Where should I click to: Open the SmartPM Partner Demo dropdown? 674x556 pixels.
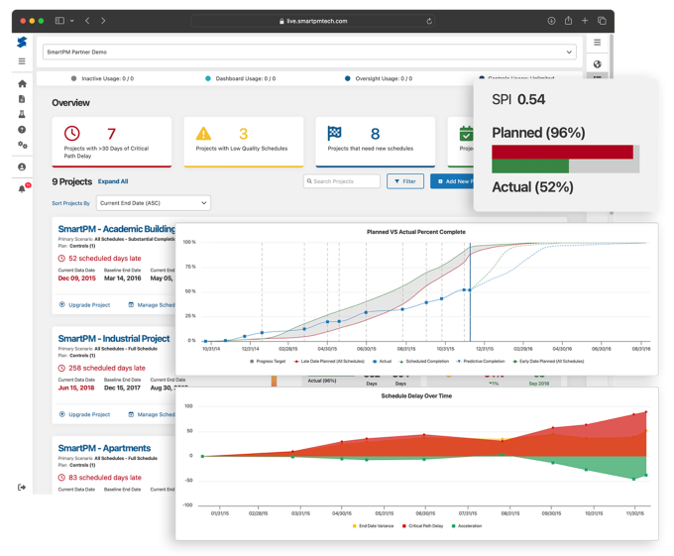coord(309,52)
